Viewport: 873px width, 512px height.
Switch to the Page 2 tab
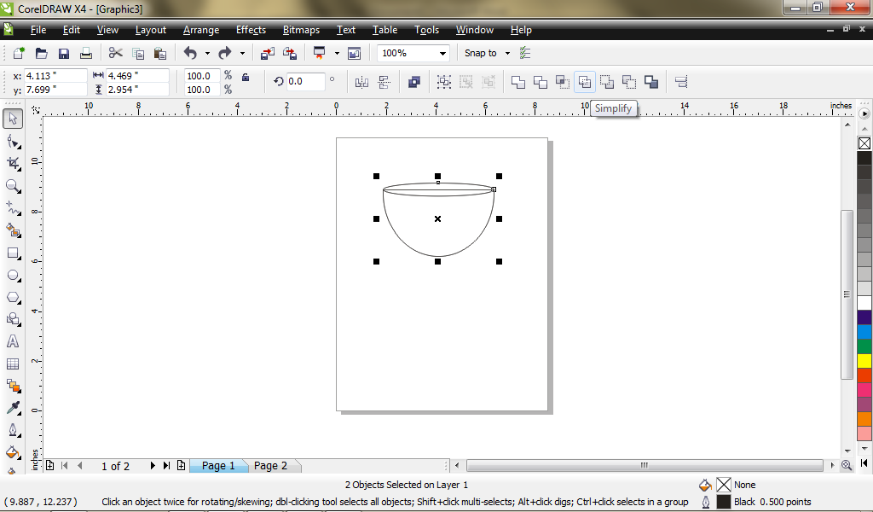270,466
